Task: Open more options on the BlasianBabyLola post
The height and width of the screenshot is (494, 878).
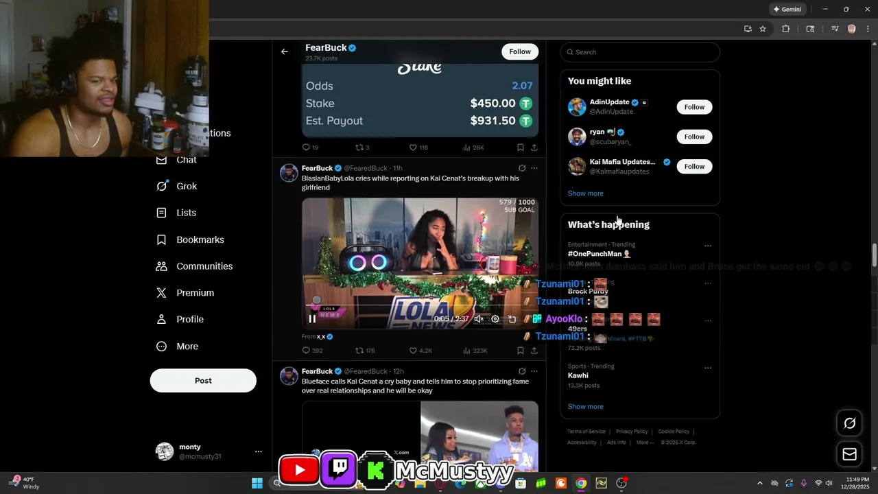Action: [534, 168]
